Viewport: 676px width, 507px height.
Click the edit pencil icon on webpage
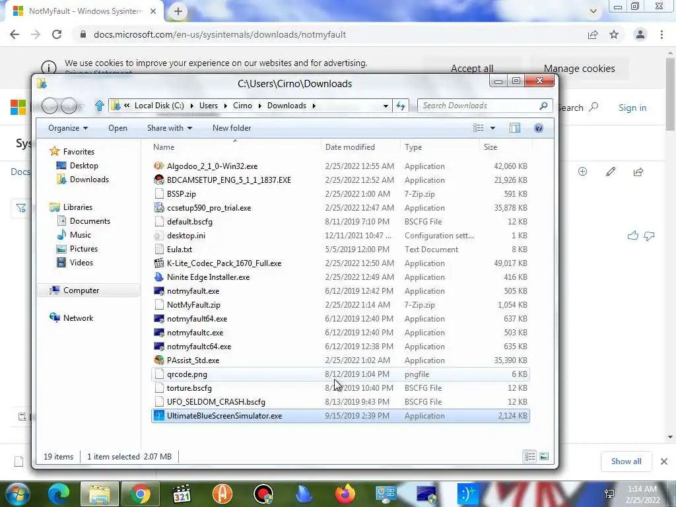(x=611, y=172)
